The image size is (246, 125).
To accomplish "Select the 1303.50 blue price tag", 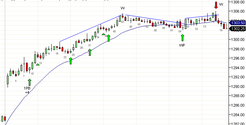I will pos(237,23).
